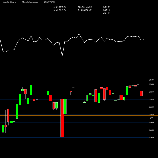Click the MunafaSutra.com site name
Image resolution: width=158 pixels, height=158 pixels.
point(30,2)
